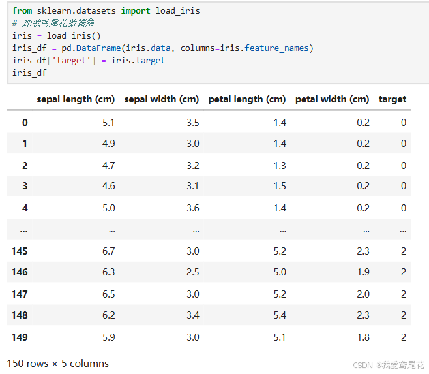Click the 'petal length (cm)' column header
This screenshot has height=374, width=429.
pos(247,99)
